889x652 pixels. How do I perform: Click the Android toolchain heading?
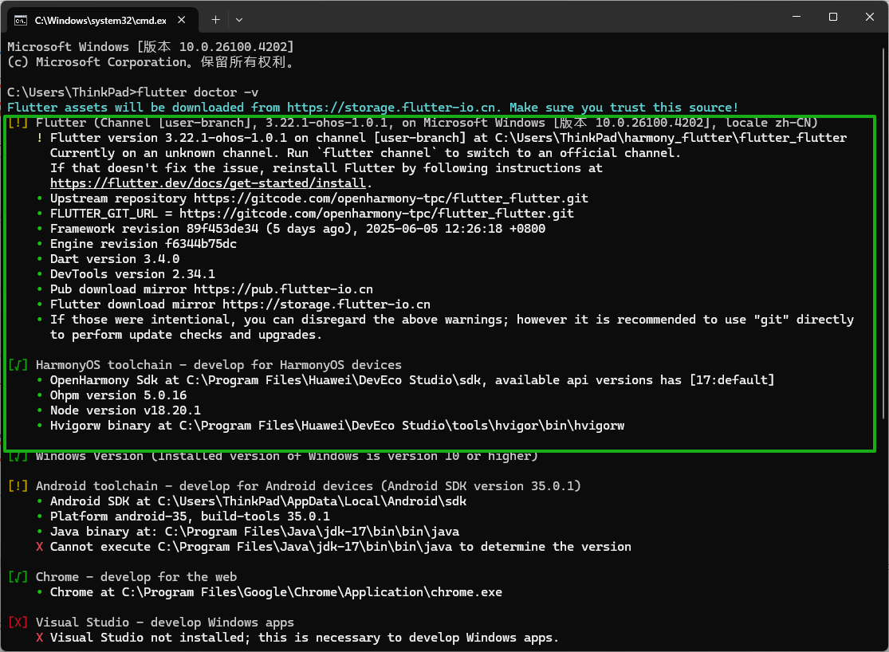(309, 486)
